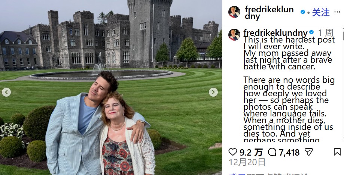Click the profile avatar in the post header

234,12
